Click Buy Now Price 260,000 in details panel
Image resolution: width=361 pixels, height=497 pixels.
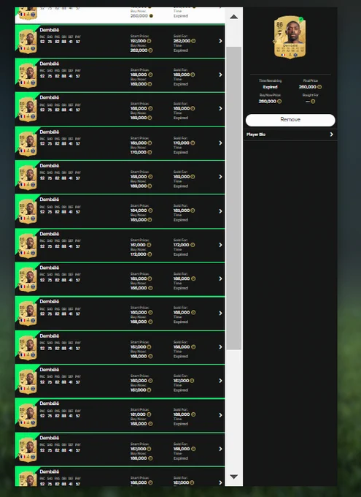coord(268,102)
